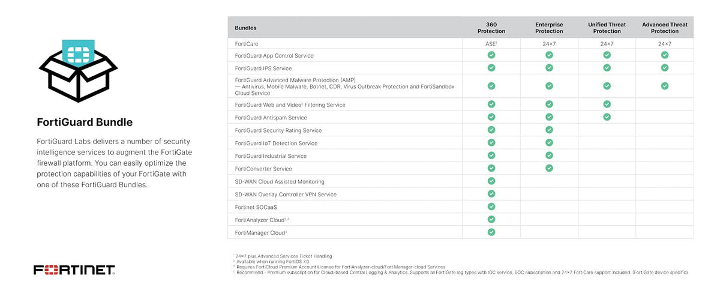This screenshot has width=720, height=293.
Task: Click Enterprise Protection checkmark for FortiConverter Service
Action: tap(549, 168)
